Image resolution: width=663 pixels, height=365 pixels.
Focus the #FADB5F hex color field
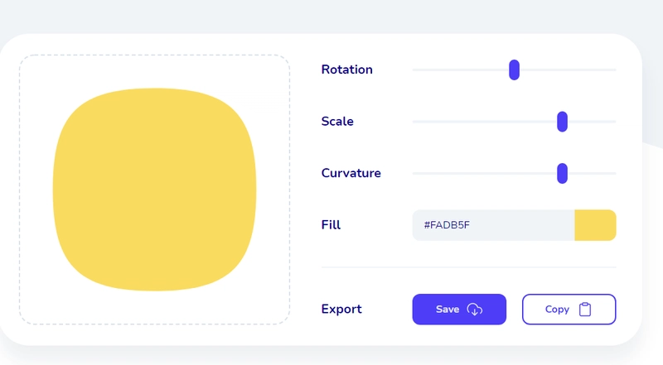493,225
